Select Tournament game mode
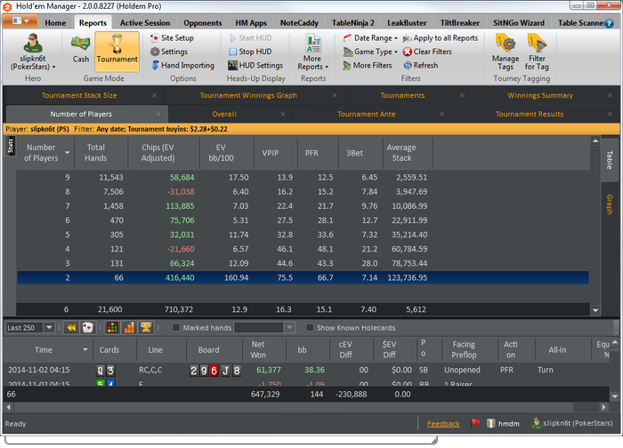 117,52
